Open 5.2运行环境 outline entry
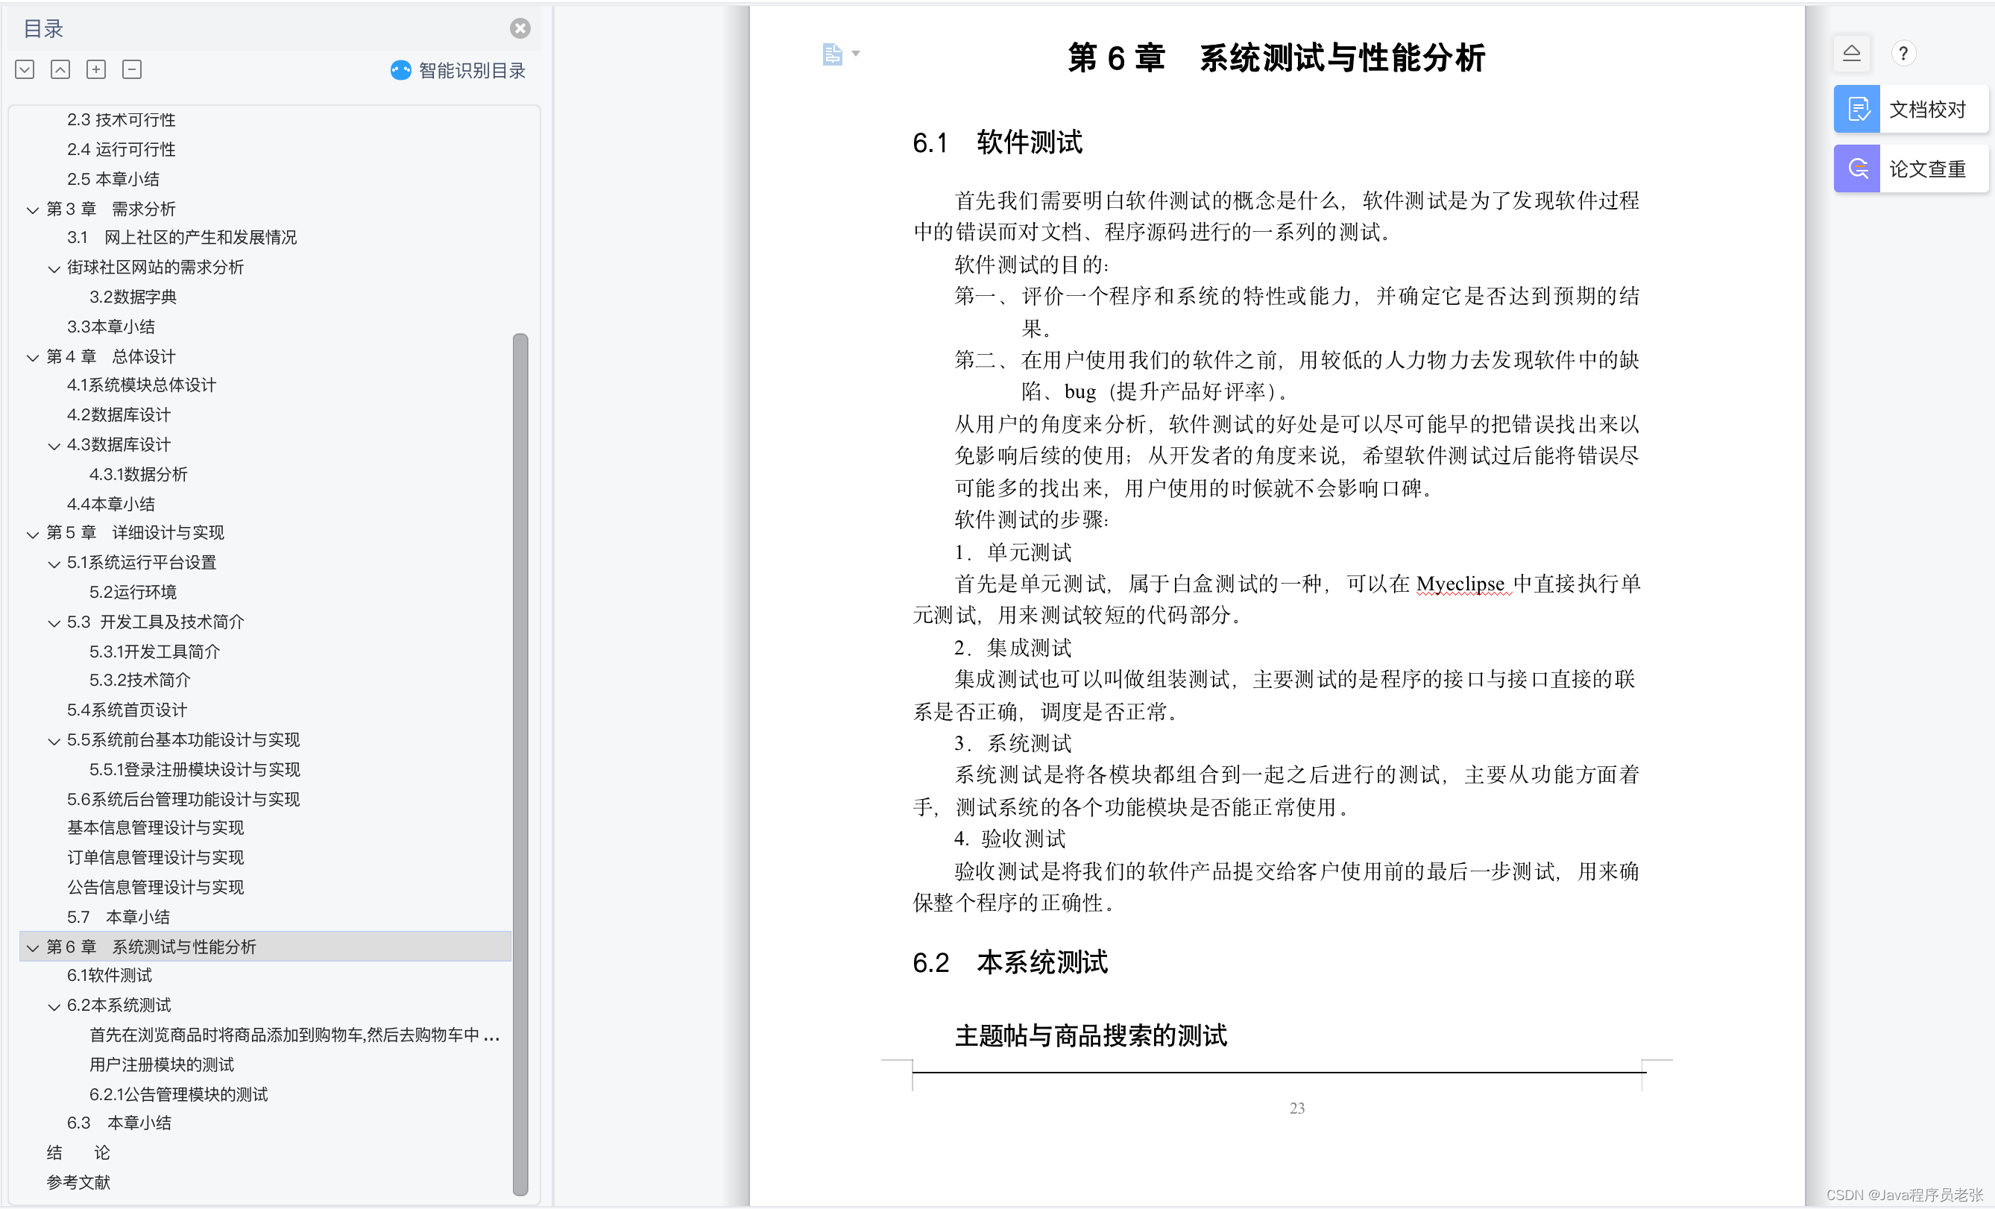The image size is (1995, 1209). [133, 593]
